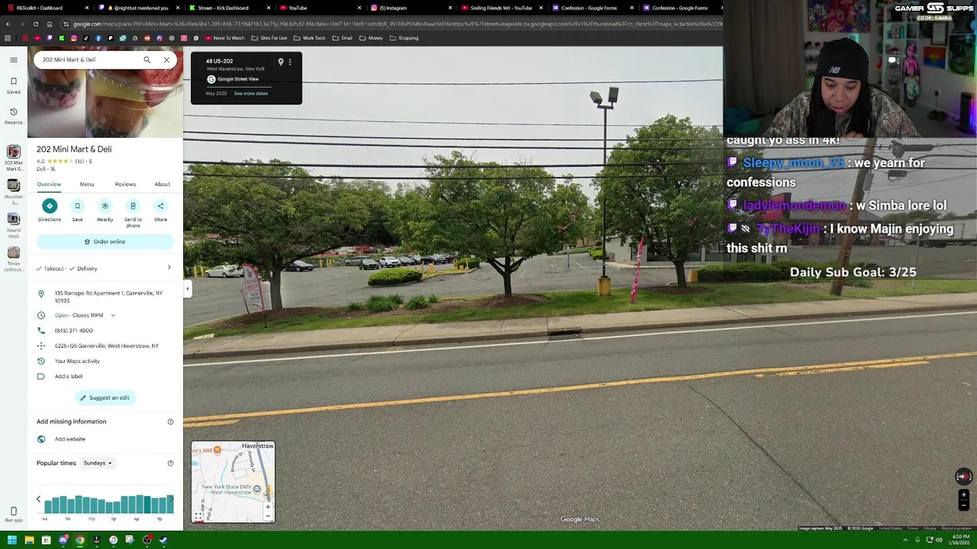The height and width of the screenshot is (549, 977).
Task: Open Recents in the left sidebar
Action: pos(13,116)
